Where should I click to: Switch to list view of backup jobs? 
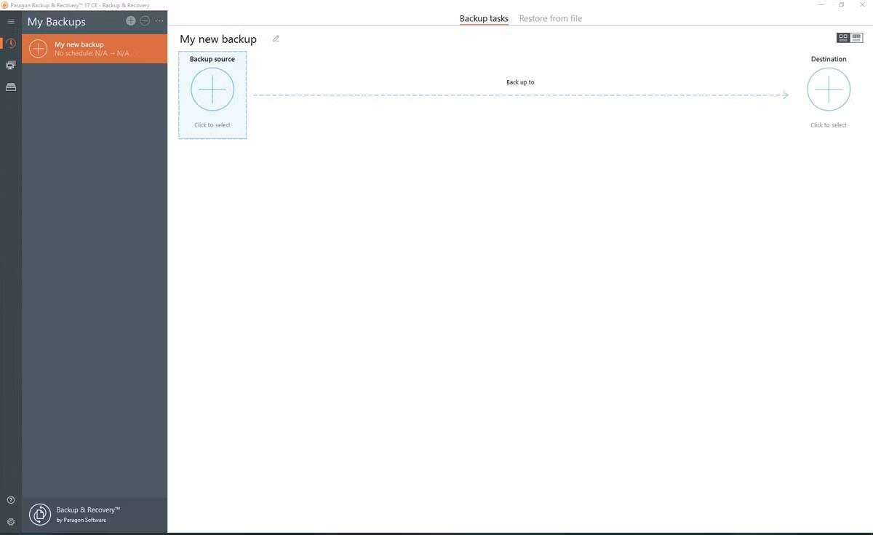(x=856, y=37)
